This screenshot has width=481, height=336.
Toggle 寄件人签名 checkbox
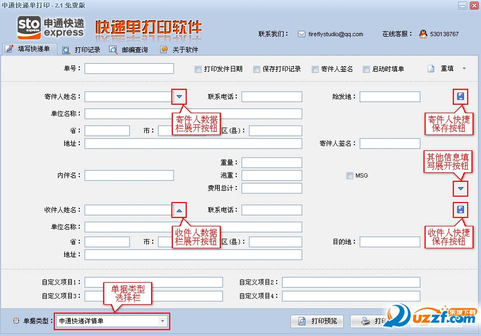(315, 69)
